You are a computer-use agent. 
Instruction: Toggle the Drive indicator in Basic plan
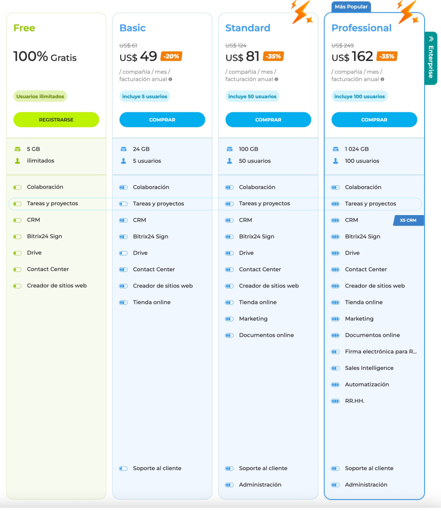(124, 253)
